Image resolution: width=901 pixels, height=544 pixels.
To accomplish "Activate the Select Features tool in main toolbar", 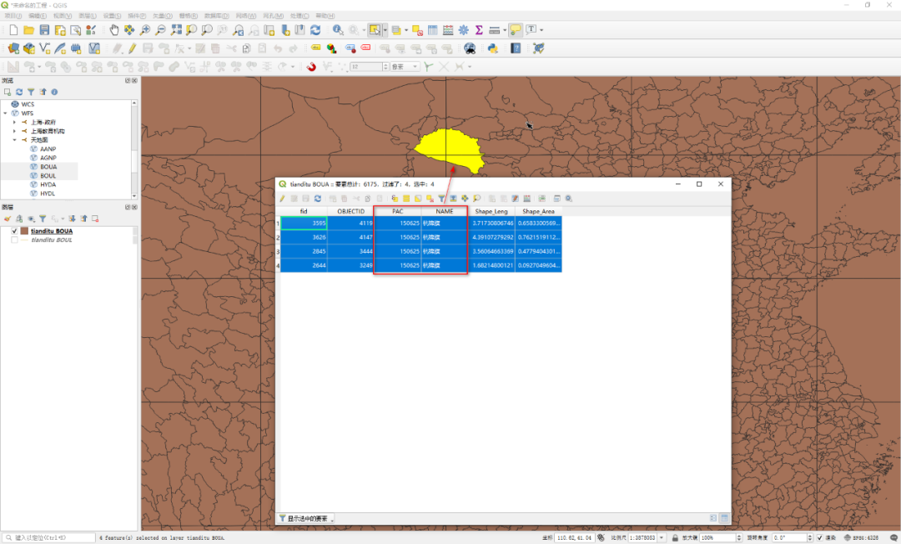I will click(375, 30).
